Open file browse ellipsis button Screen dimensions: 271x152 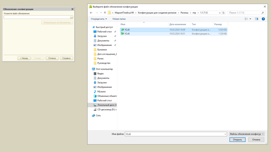pos(72,17)
